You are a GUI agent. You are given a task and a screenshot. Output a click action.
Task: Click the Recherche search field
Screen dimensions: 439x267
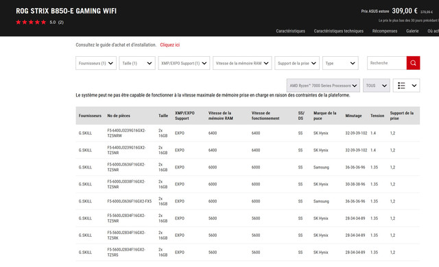pos(387,63)
